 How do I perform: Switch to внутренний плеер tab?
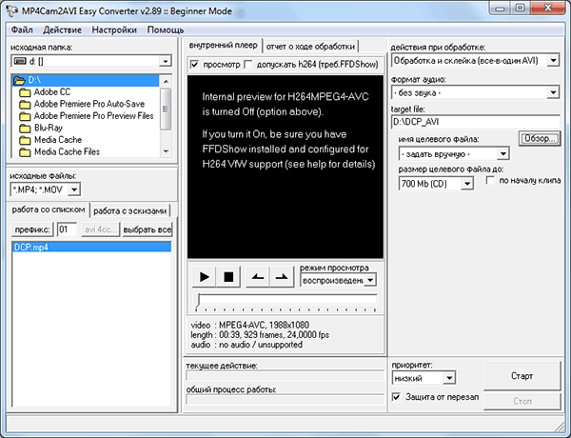point(224,46)
